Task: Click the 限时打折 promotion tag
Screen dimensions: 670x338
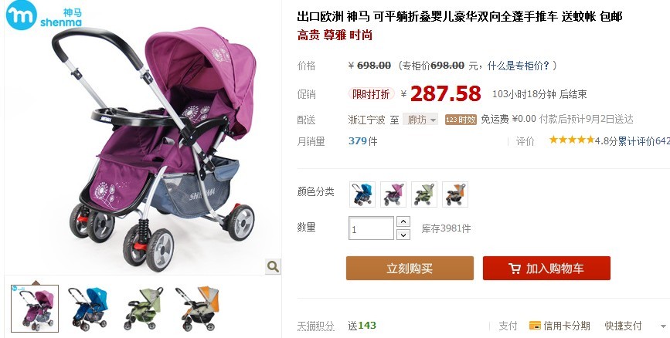Action: [x=371, y=94]
